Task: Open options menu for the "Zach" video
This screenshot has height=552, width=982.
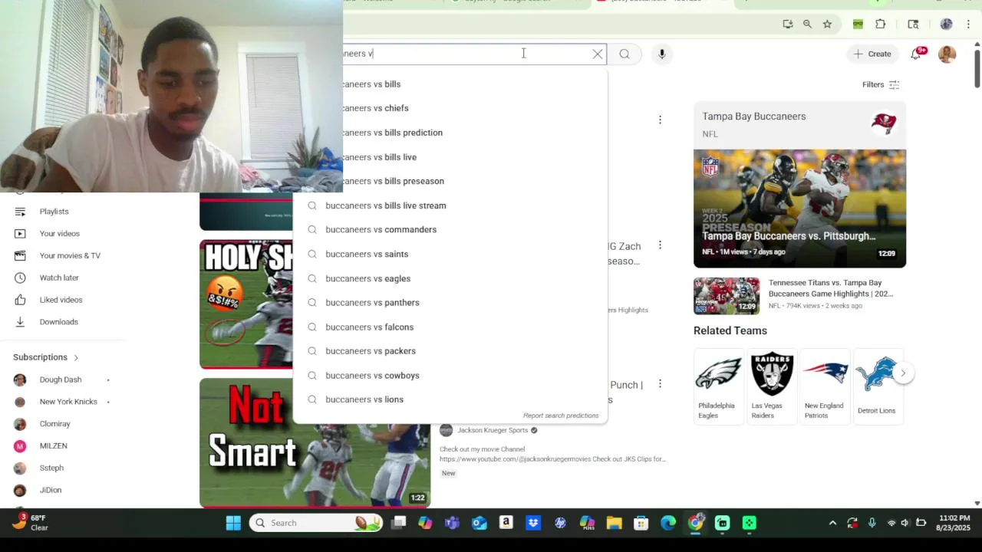Action: tap(660, 245)
